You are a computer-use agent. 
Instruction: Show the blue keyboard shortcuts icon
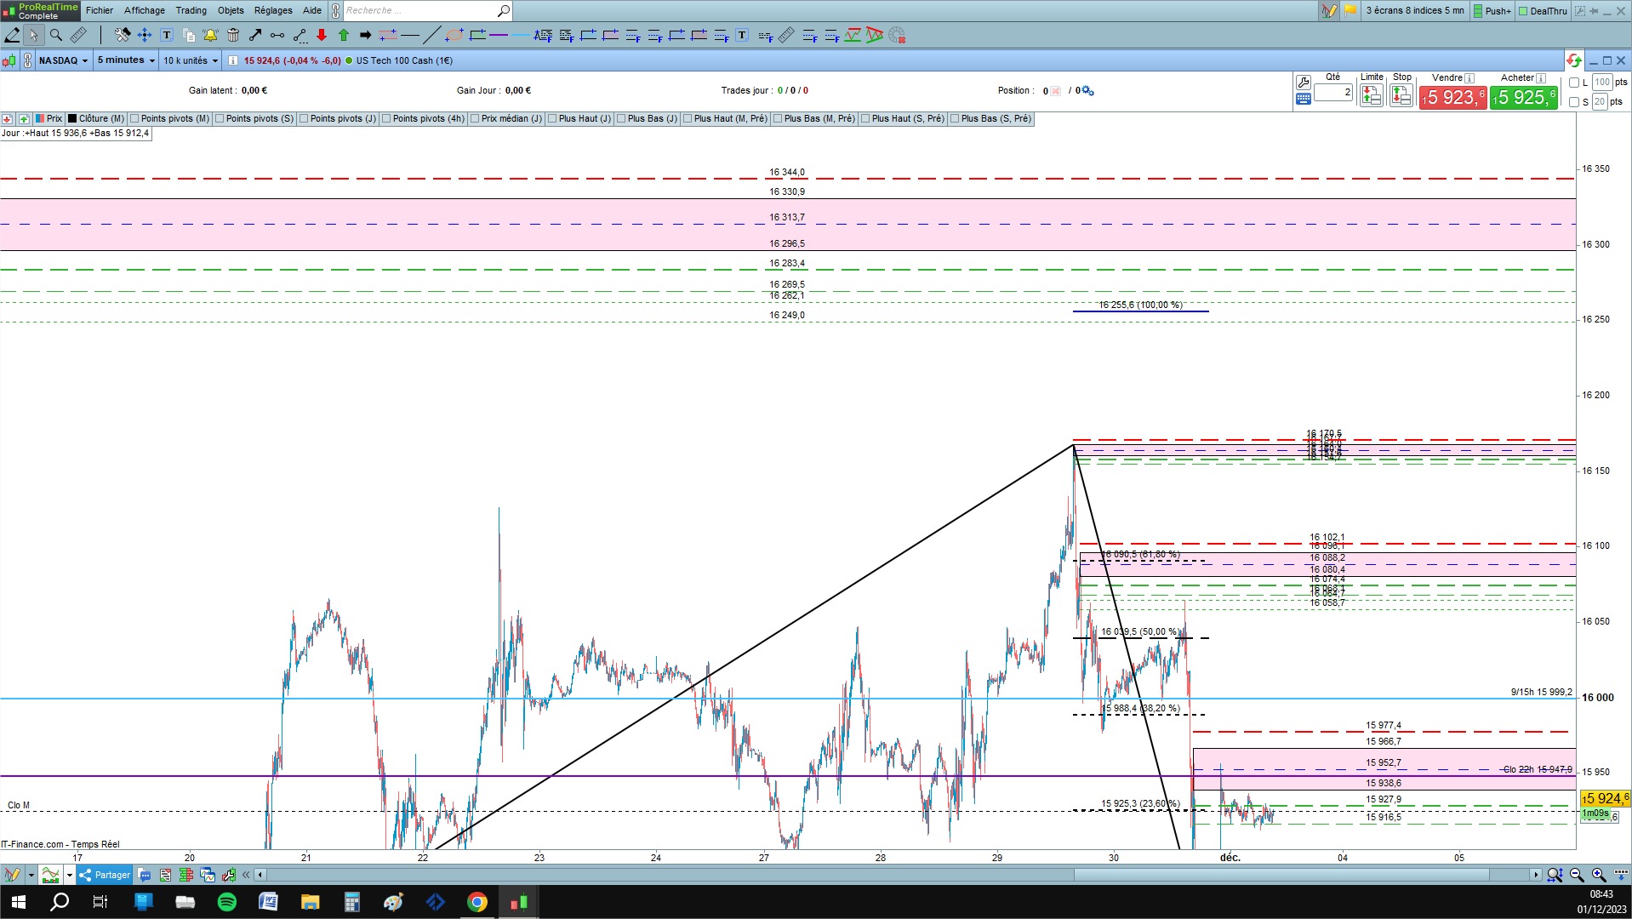click(1303, 99)
